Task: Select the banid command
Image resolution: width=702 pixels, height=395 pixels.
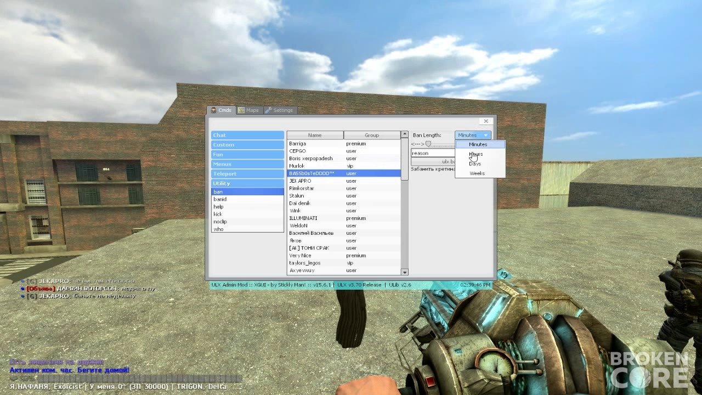Action: [x=247, y=199]
